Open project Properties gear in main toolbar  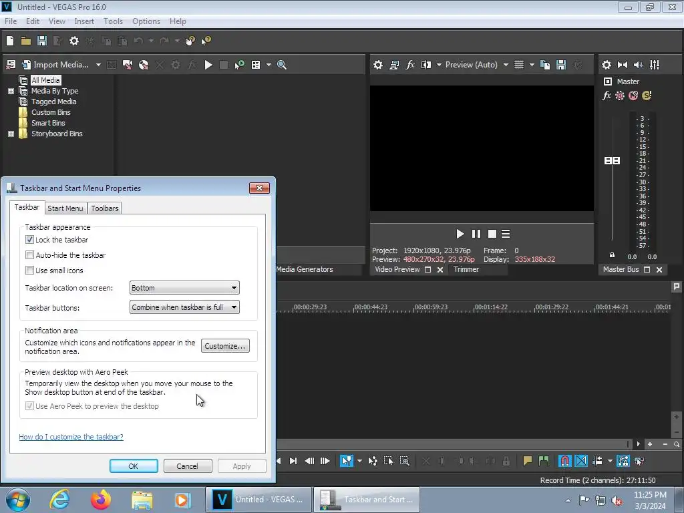point(74,41)
